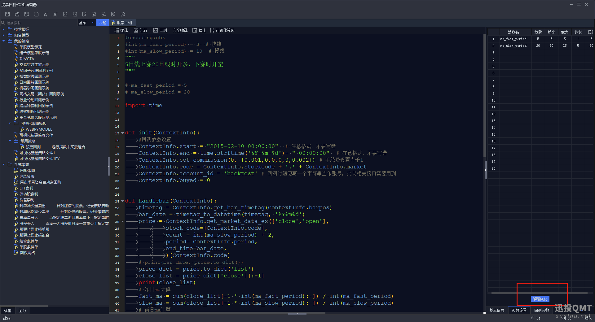The image size is (595, 322).
Task: Open the 全部 category dropdown
Action: [x=86, y=23]
